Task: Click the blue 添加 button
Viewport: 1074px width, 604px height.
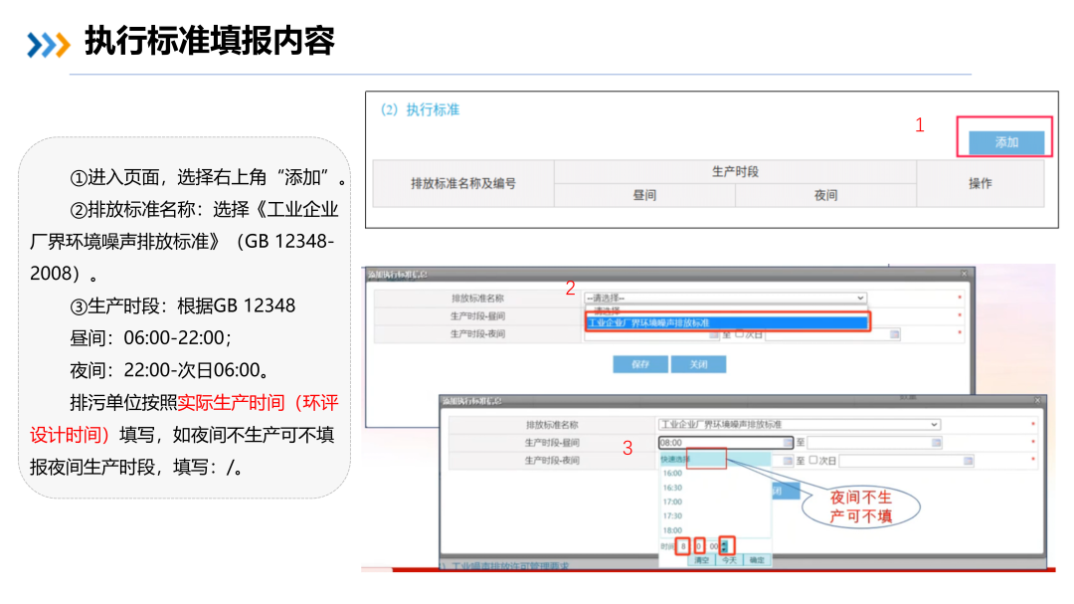Action: [1005, 142]
